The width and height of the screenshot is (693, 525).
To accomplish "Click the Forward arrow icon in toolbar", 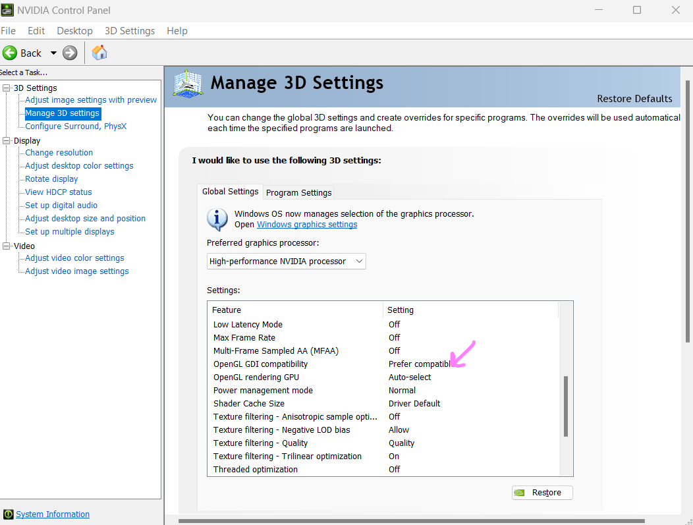I will pyautogui.click(x=69, y=53).
